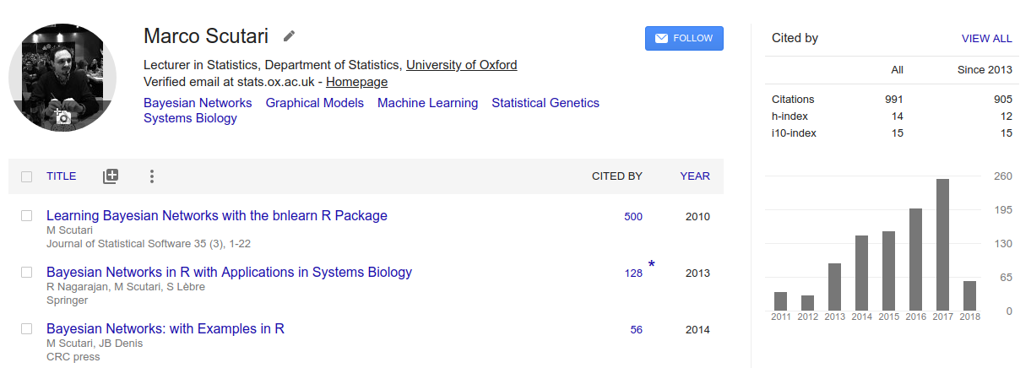Viewport: 1031px width, 368px height.
Task: Open the 56 citations count link
Action: click(x=637, y=330)
